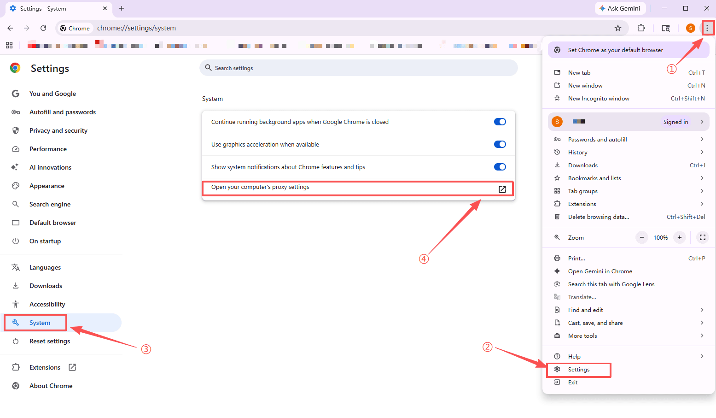This screenshot has width=716, height=418.
Task: Expand Bookmarks and lists submenu
Action: click(629, 178)
